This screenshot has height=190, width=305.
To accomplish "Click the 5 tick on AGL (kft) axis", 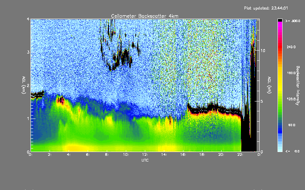I will coord(262,101).
